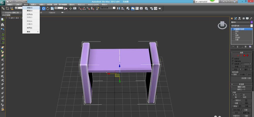254x117 pixels.
Task: Enable the 忽略背面 checkbox
Action: [233, 61]
